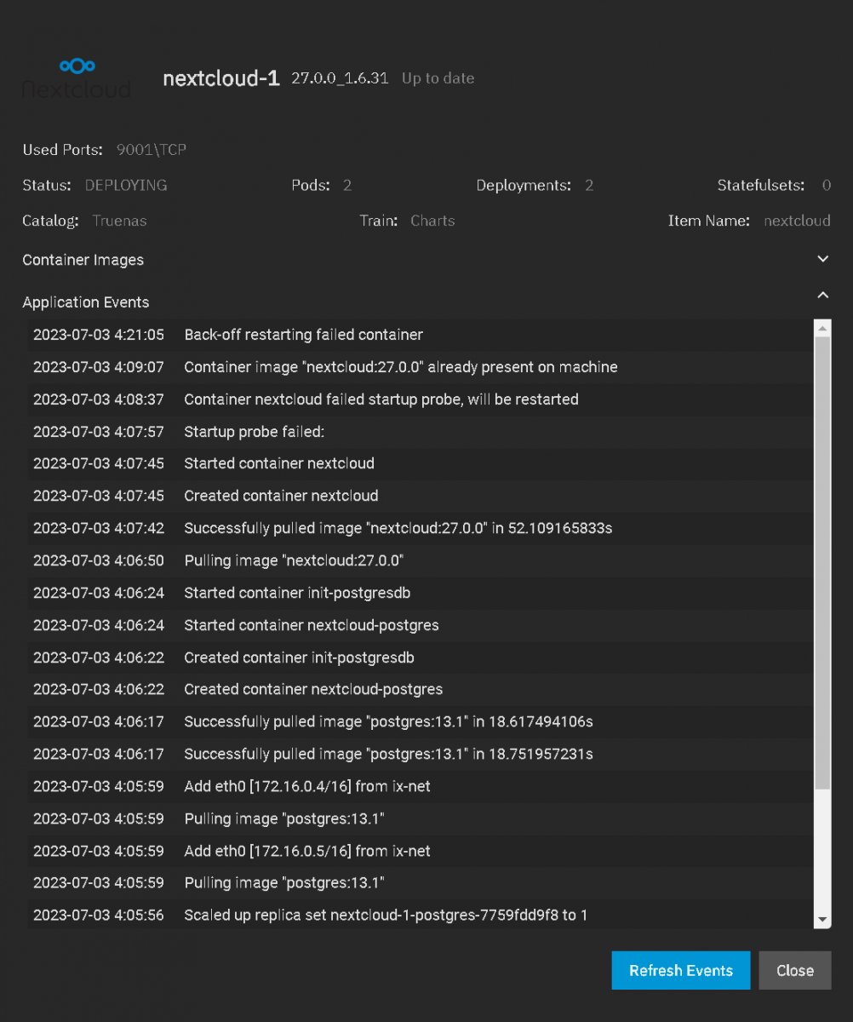The image size is (853, 1022).
Task: Click the Nextcloud logo icon
Action: 77,77
